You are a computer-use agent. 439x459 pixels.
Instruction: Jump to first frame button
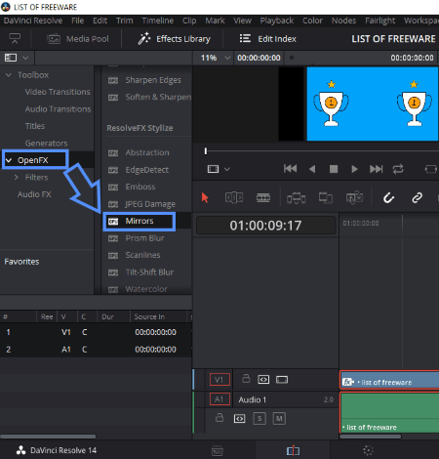click(x=290, y=169)
